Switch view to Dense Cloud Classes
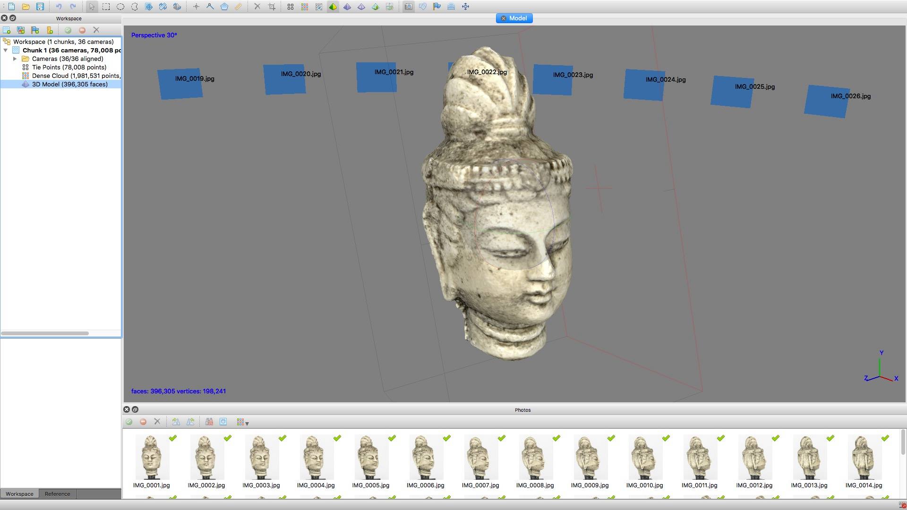907x510 pixels. 319,7
